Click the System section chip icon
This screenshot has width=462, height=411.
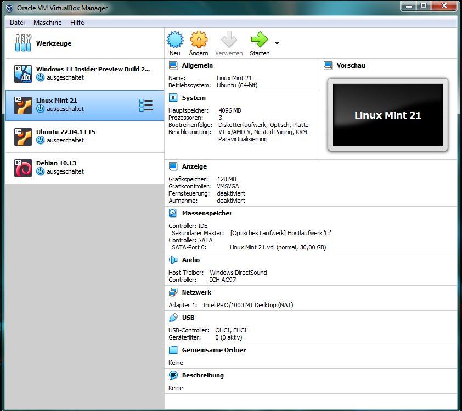173,98
